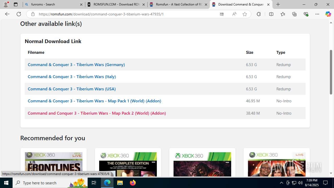Click the camera-blocked icon in address bar
The height and width of the screenshot is (188, 334).
[x=222, y=14]
